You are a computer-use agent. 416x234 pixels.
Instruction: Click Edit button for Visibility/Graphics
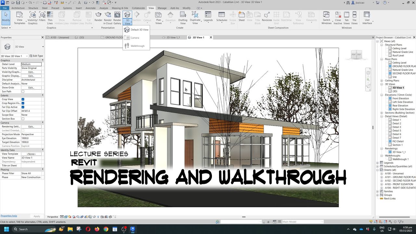click(x=31, y=72)
